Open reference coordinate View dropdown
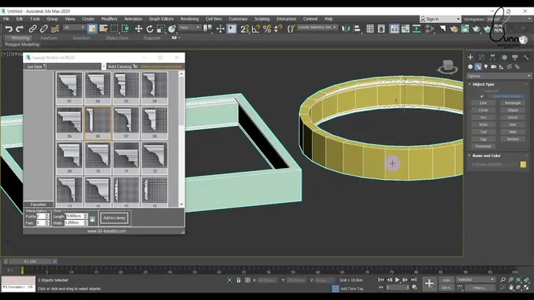 coord(190,27)
